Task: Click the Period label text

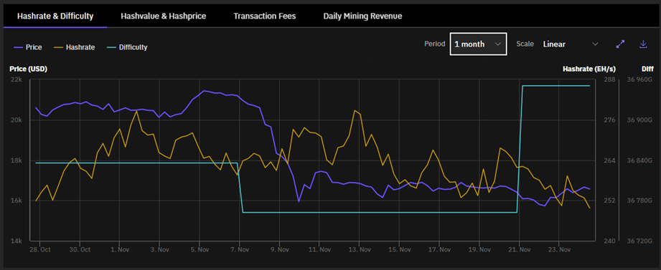Action: (x=435, y=44)
